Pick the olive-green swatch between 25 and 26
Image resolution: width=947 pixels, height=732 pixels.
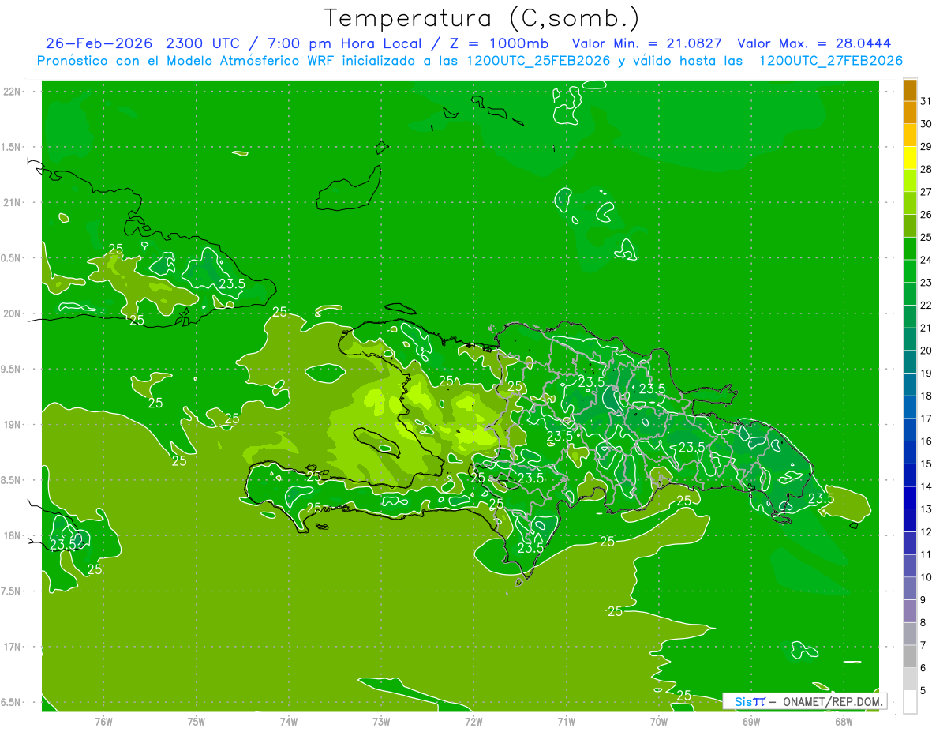pyautogui.click(x=910, y=226)
